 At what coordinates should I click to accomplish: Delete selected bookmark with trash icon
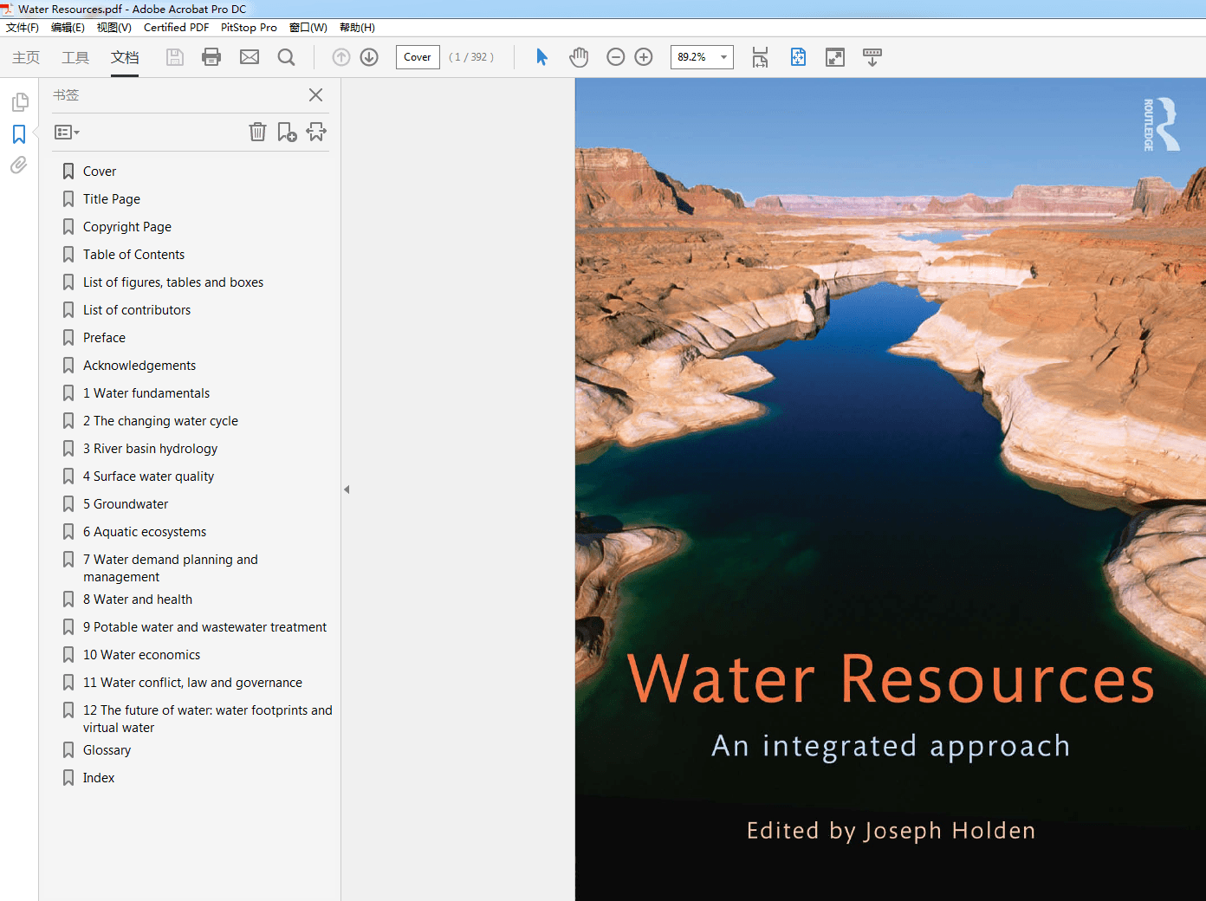click(x=257, y=132)
